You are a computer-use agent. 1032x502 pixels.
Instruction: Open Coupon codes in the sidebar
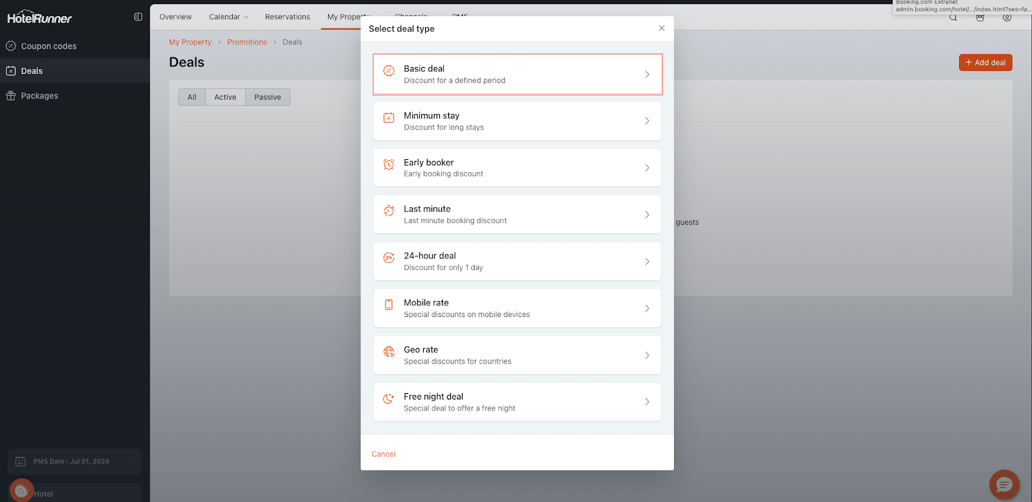48,46
